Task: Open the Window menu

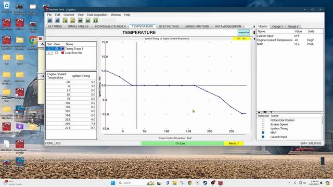Action: pos(116,15)
